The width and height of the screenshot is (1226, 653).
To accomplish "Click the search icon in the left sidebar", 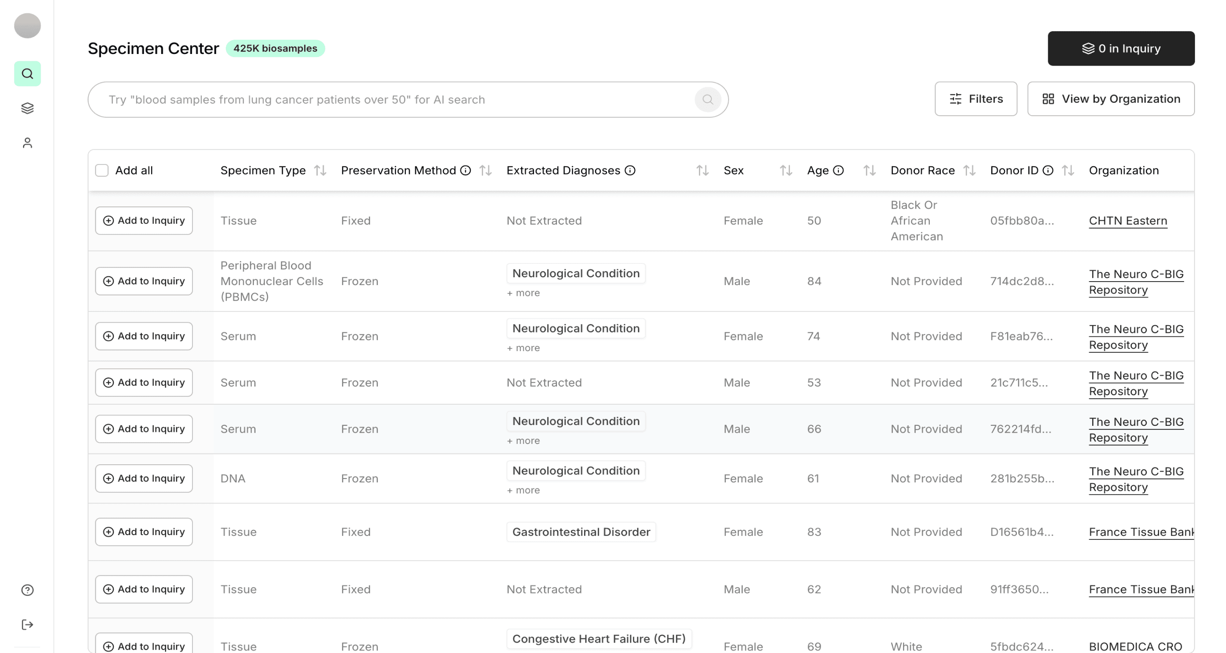I will tap(27, 74).
